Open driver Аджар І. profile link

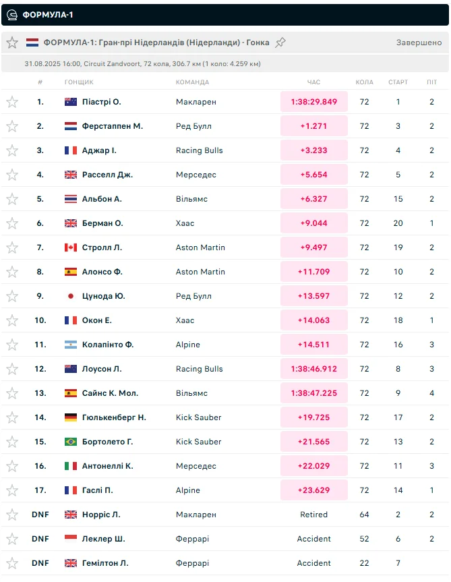[99, 150]
